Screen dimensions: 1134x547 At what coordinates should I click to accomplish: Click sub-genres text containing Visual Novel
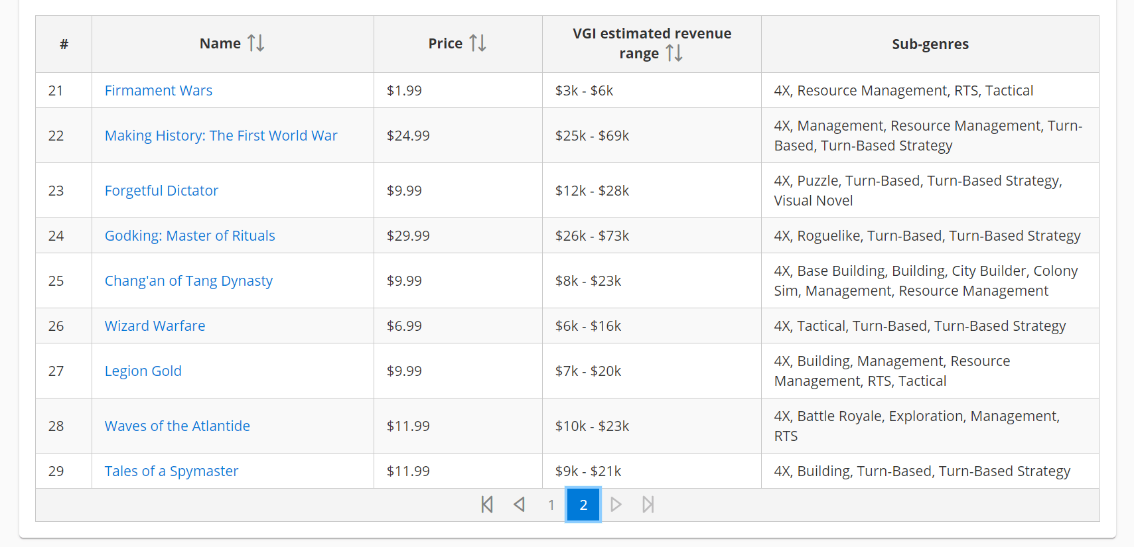[x=918, y=190]
